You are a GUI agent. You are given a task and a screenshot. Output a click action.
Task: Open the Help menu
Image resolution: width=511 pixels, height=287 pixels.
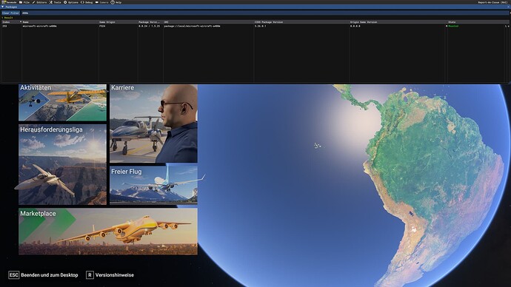click(116, 2)
